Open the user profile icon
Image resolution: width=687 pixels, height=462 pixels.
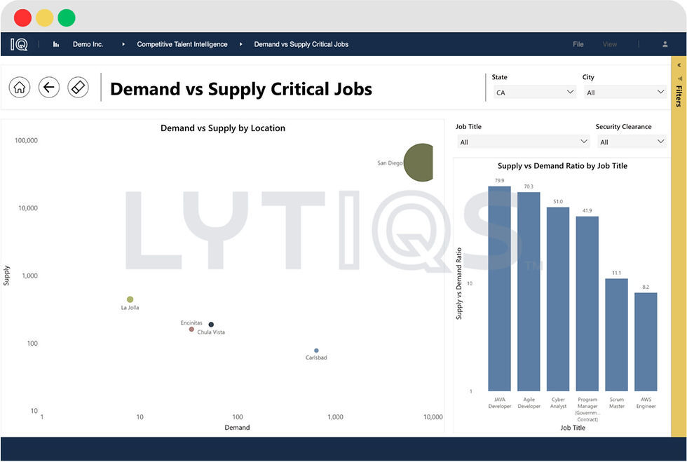[x=665, y=44]
